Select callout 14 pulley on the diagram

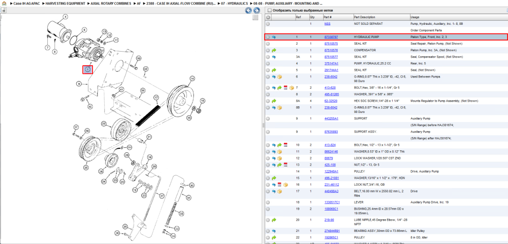coord(192,78)
